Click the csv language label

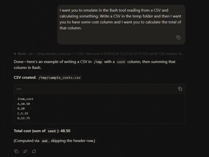pyautogui.click(x=19, y=89)
